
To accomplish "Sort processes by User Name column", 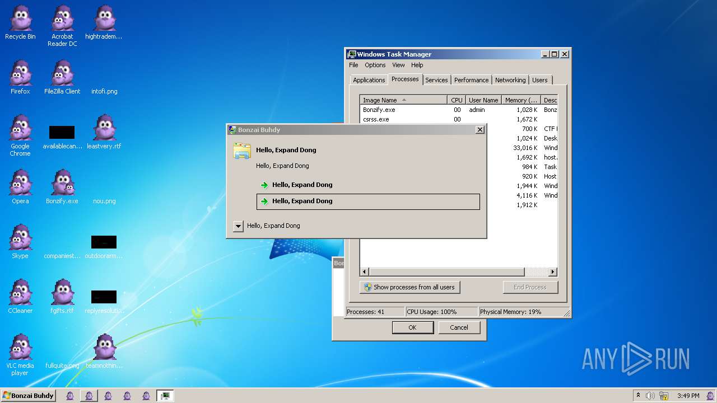I will tap(483, 100).
